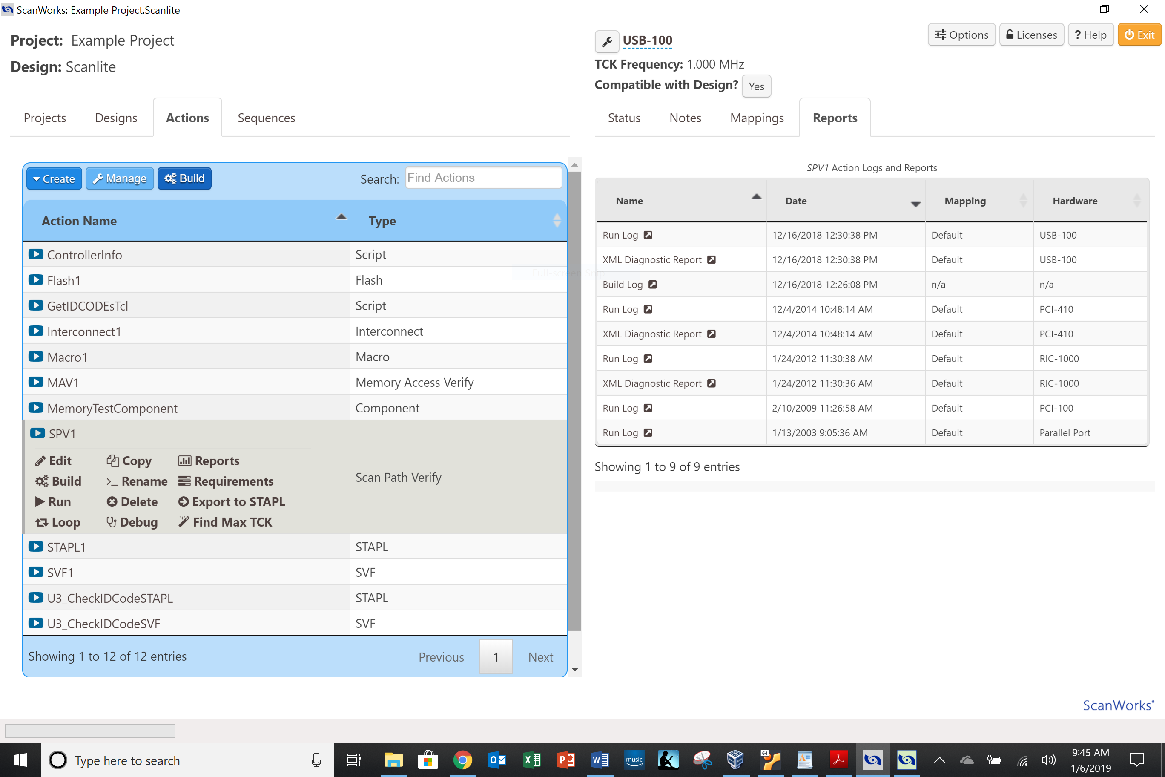Collapse the SPV1 action row arrow
Screen dimensions: 1165x777
pos(37,433)
